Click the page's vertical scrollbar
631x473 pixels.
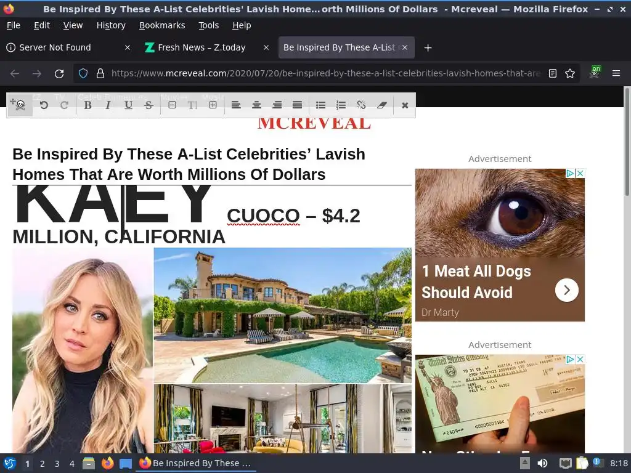pyautogui.click(x=627, y=142)
